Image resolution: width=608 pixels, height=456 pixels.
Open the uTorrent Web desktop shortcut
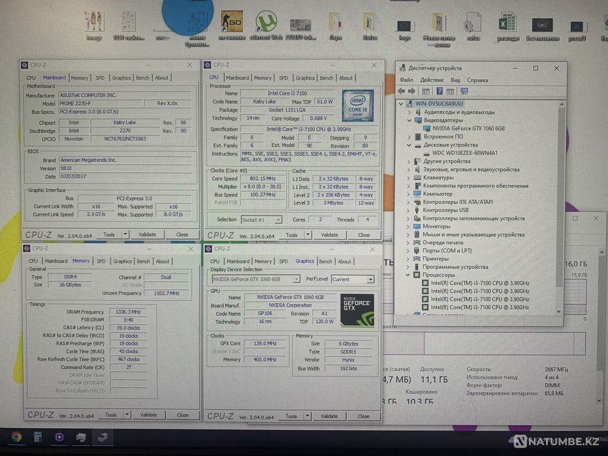266,25
